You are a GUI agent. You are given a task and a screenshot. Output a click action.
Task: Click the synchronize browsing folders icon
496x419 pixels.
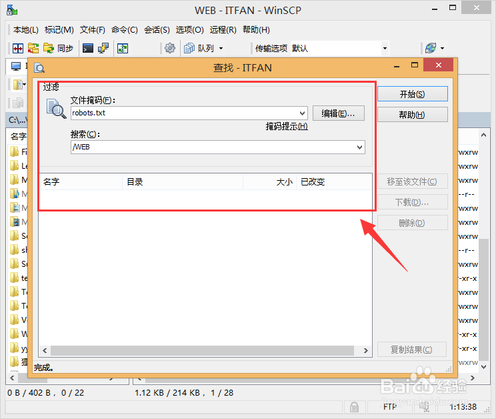pyautogui.click(x=33, y=49)
